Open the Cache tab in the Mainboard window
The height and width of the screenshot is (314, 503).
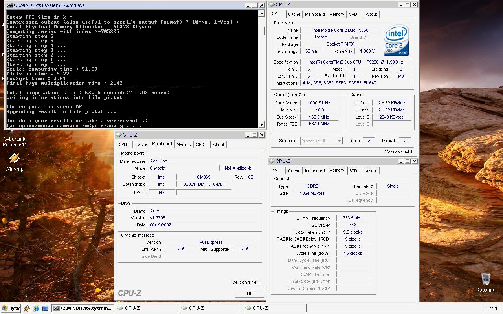(x=141, y=144)
